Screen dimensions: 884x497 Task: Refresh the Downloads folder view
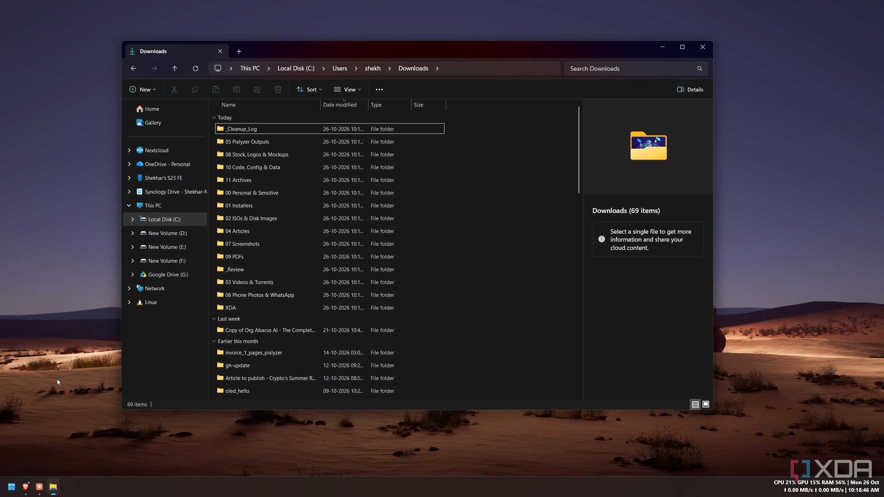click(x=195, y=68)
